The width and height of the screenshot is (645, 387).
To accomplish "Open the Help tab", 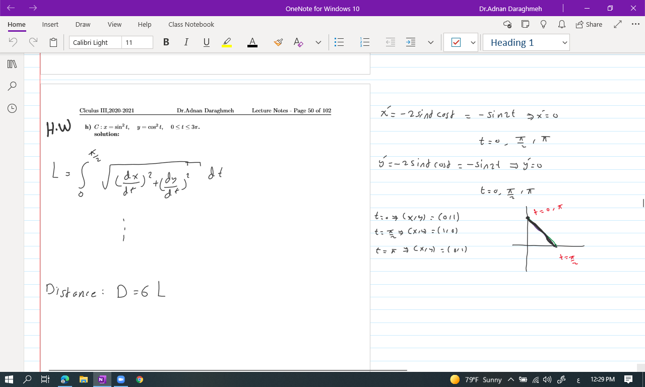I will click(145, 24).
